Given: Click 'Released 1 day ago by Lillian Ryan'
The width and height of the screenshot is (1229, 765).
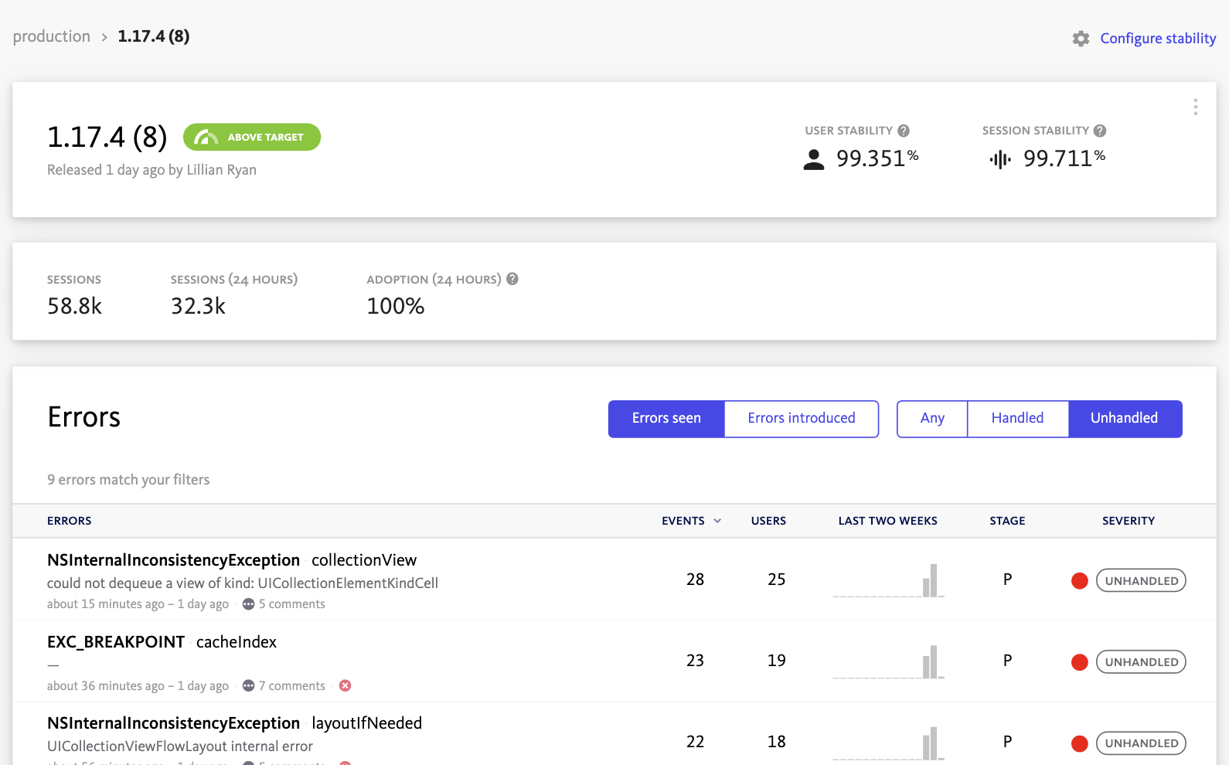Looking at the screenshot, I should click(x=151, y=170).
